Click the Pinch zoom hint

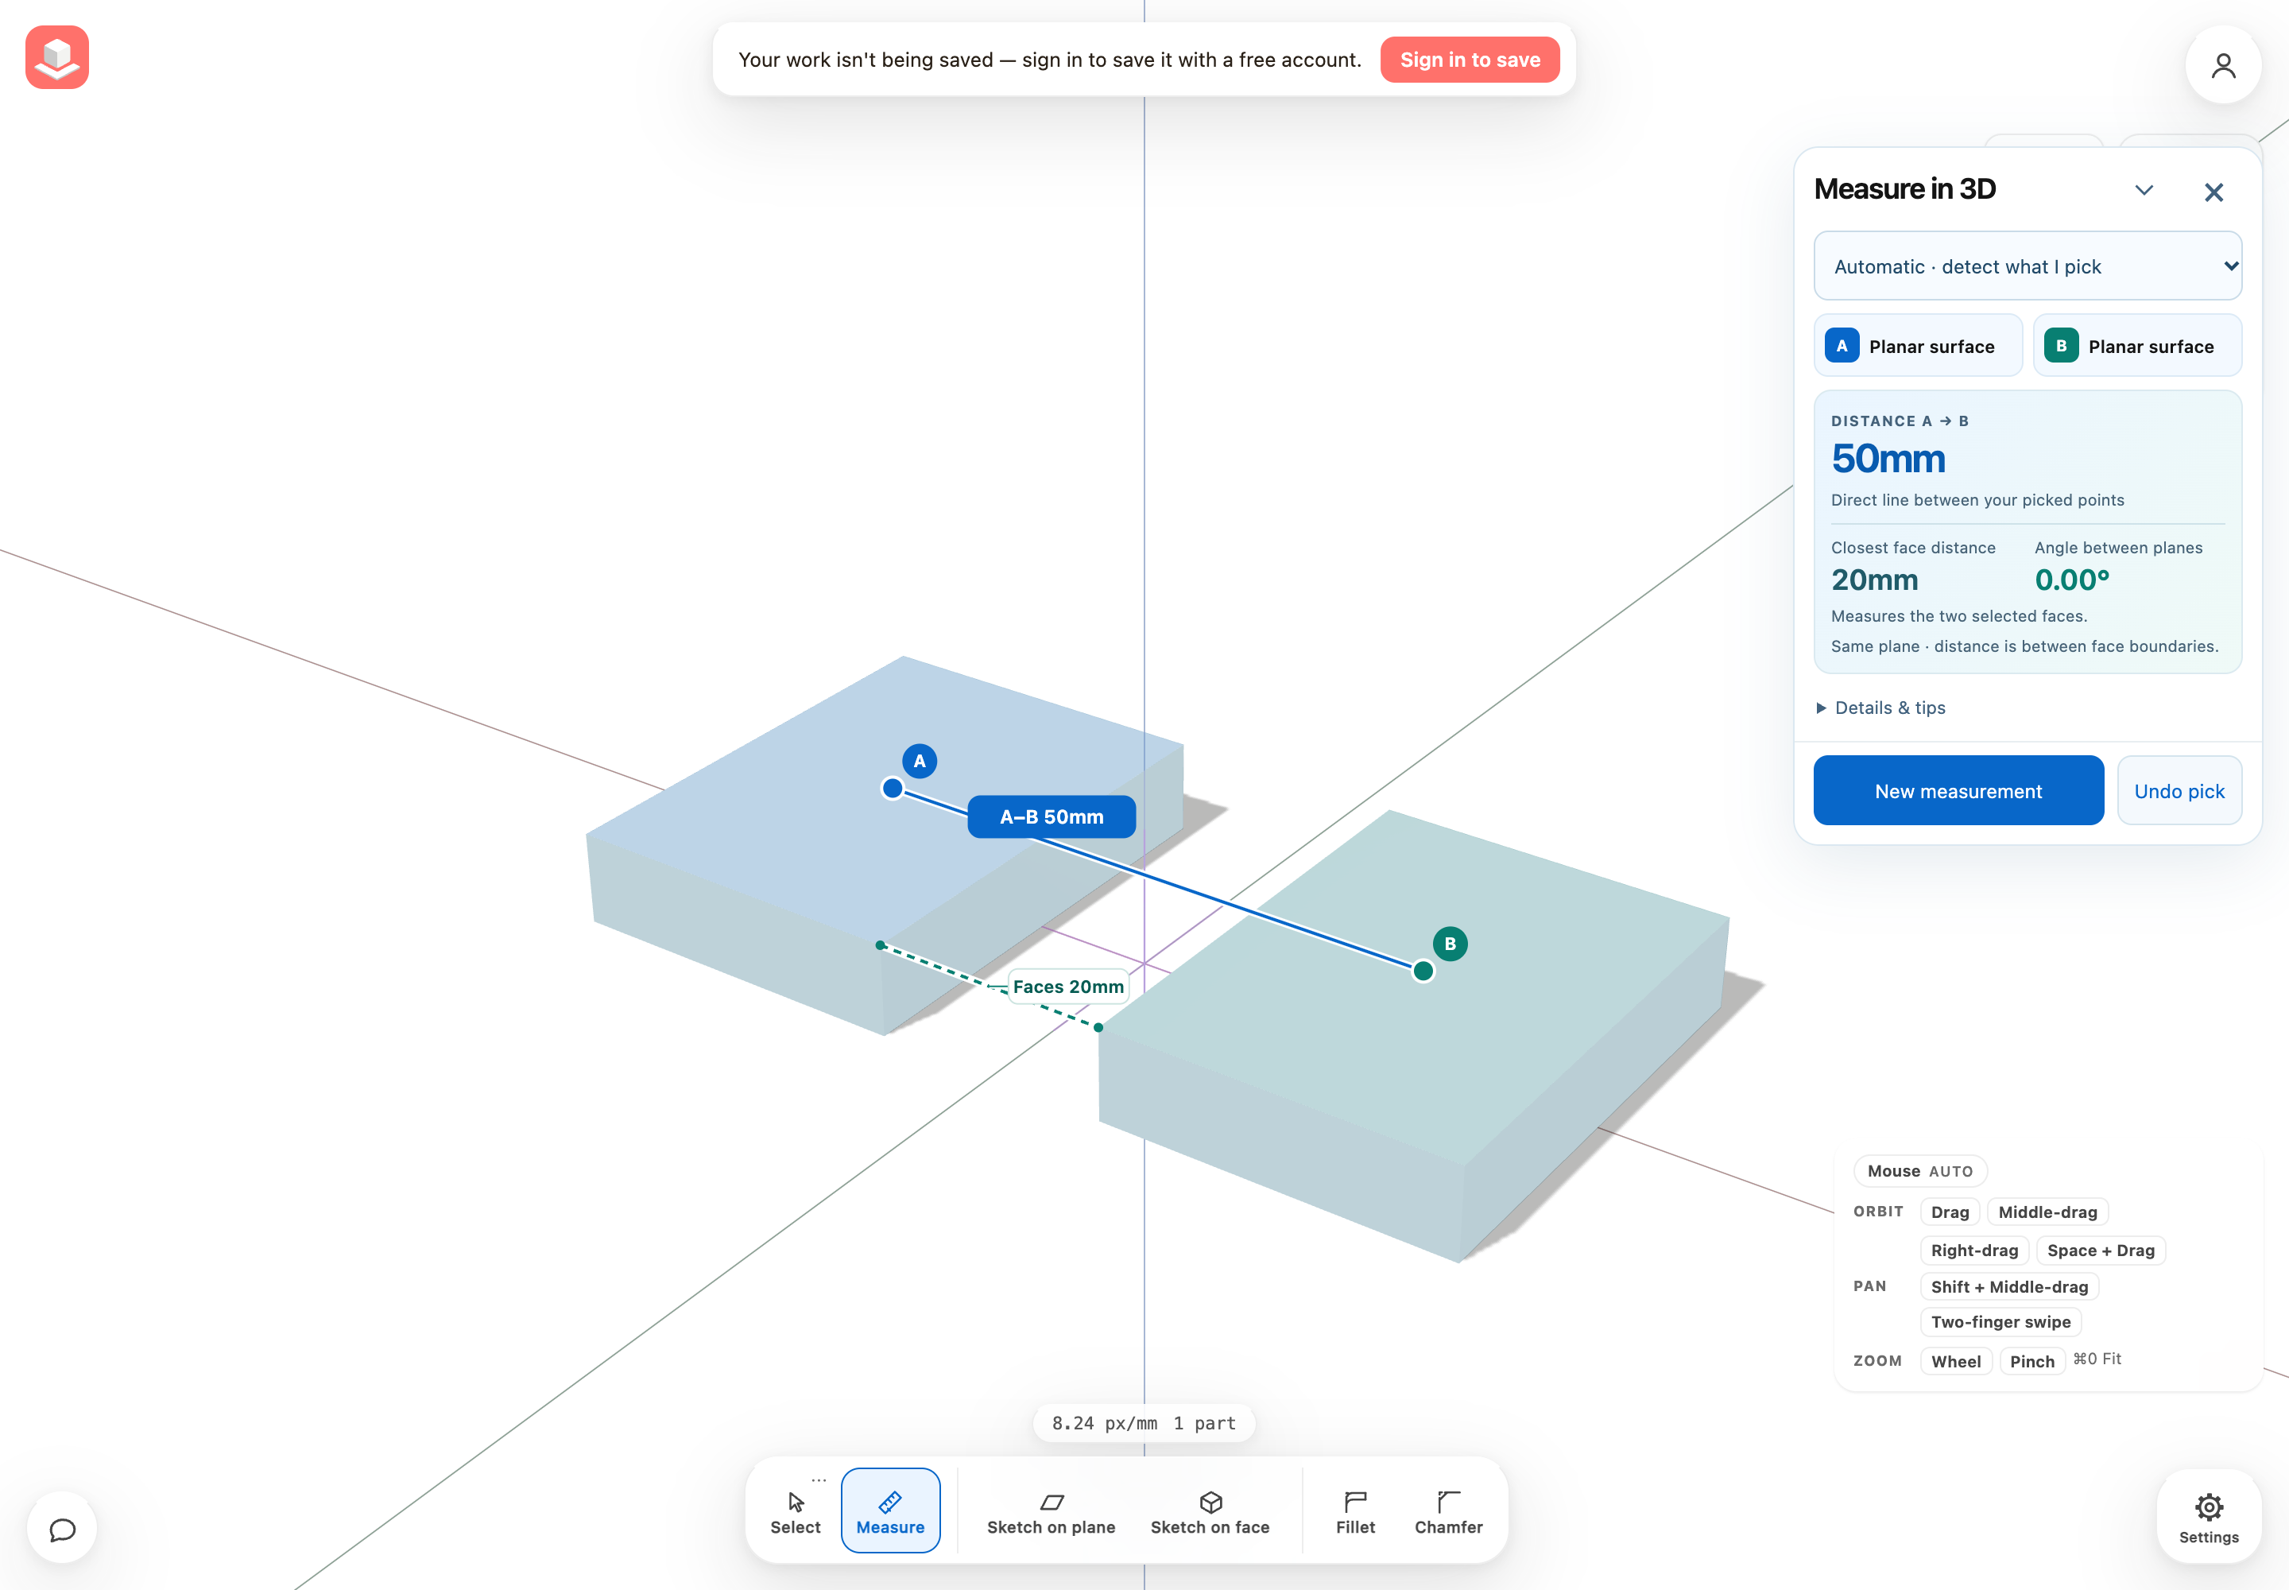(2031, 1361)
